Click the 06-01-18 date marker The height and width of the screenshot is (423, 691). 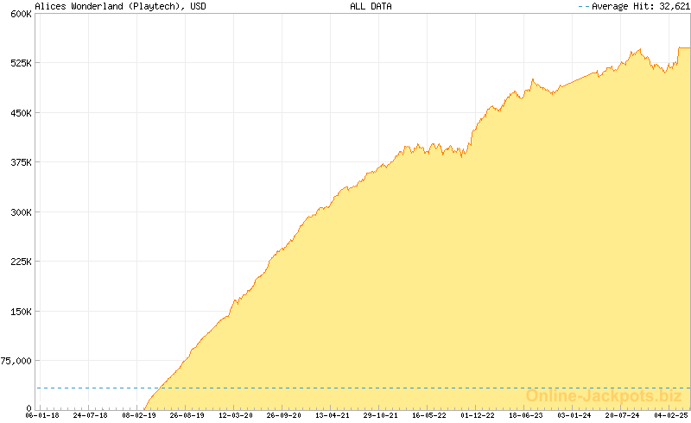point(41,416)
